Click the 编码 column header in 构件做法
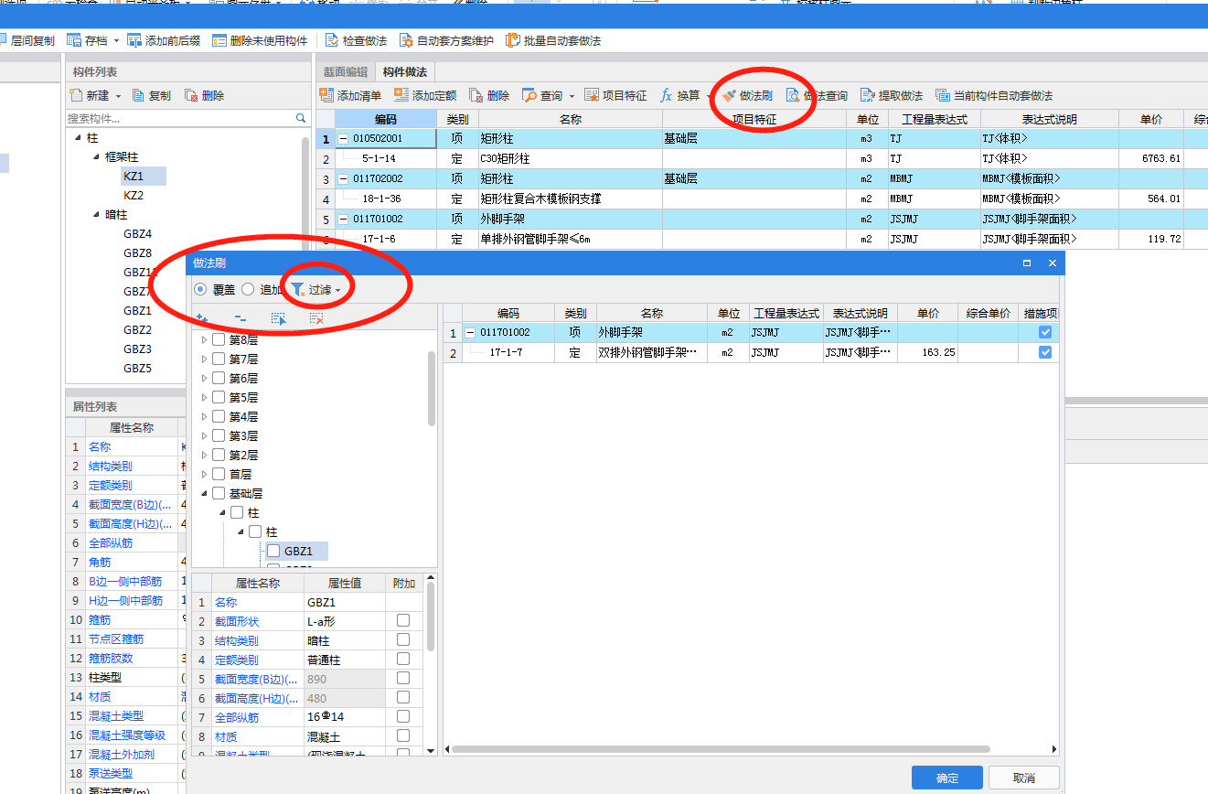This screenshot has width=1208, height=794. point(386,119)
